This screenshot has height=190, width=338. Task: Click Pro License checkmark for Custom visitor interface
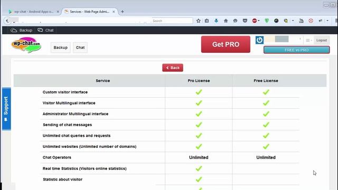199,92
